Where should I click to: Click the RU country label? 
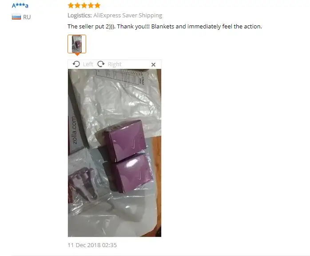coord(27,17)
